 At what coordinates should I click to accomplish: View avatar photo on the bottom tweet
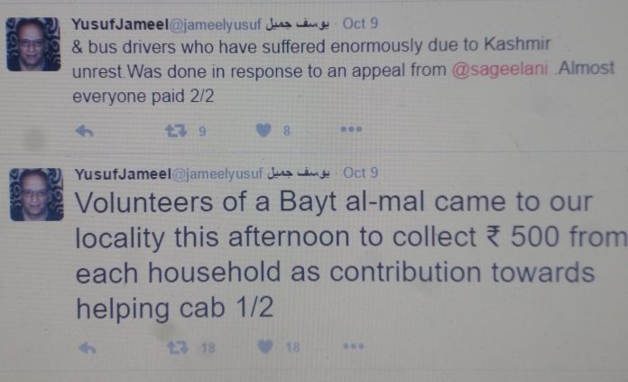(36, 194)
